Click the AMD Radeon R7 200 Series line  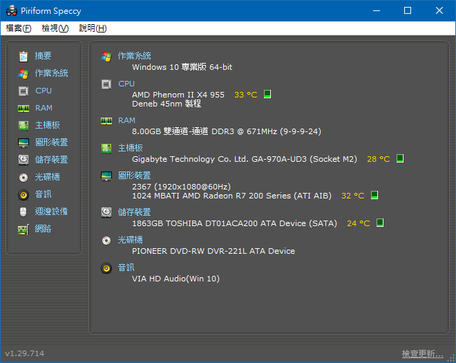[231, 196]
